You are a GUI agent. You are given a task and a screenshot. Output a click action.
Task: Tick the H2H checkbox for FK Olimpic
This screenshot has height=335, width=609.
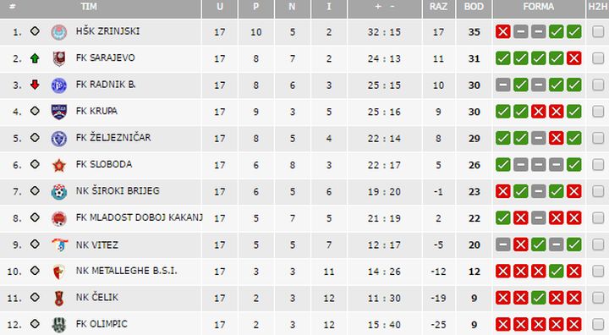pyautogui.click(x=598, y=324)
